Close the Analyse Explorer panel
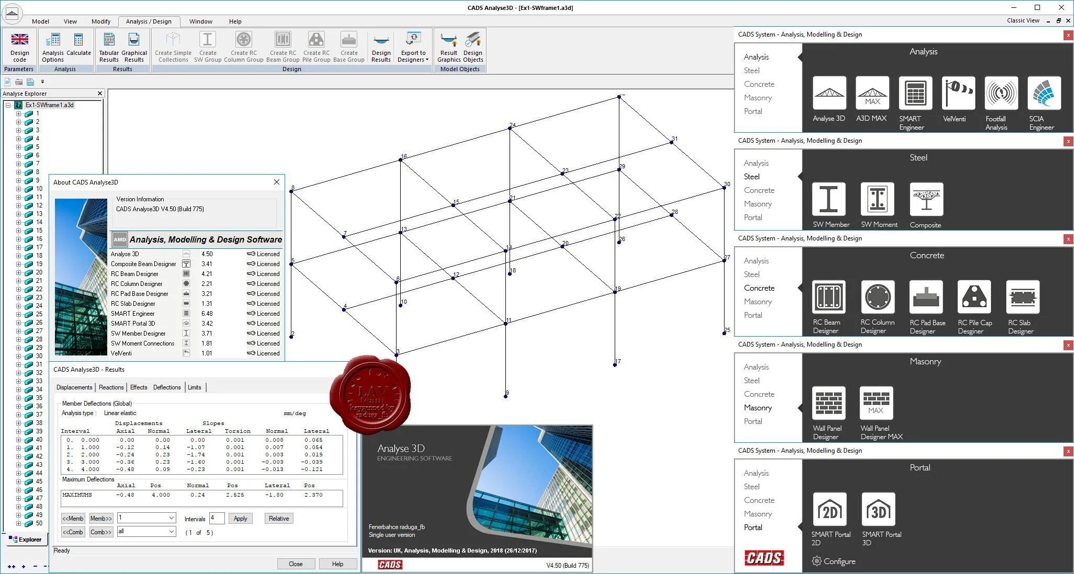This screenshot has width=1074, height=574. [100, 94]
